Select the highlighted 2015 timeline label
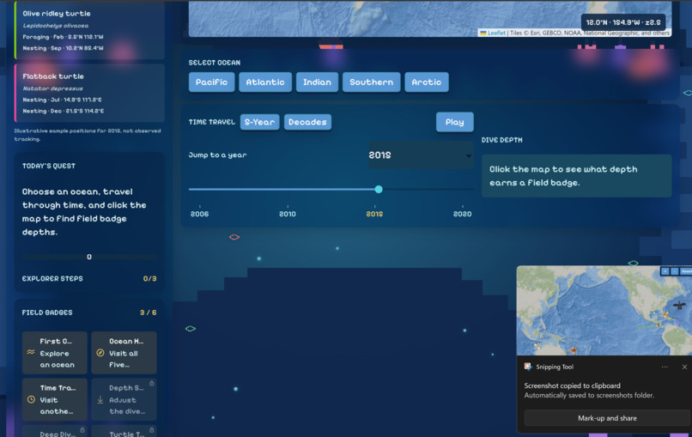This screenshot has width=692, height=437. pos(374,214)
